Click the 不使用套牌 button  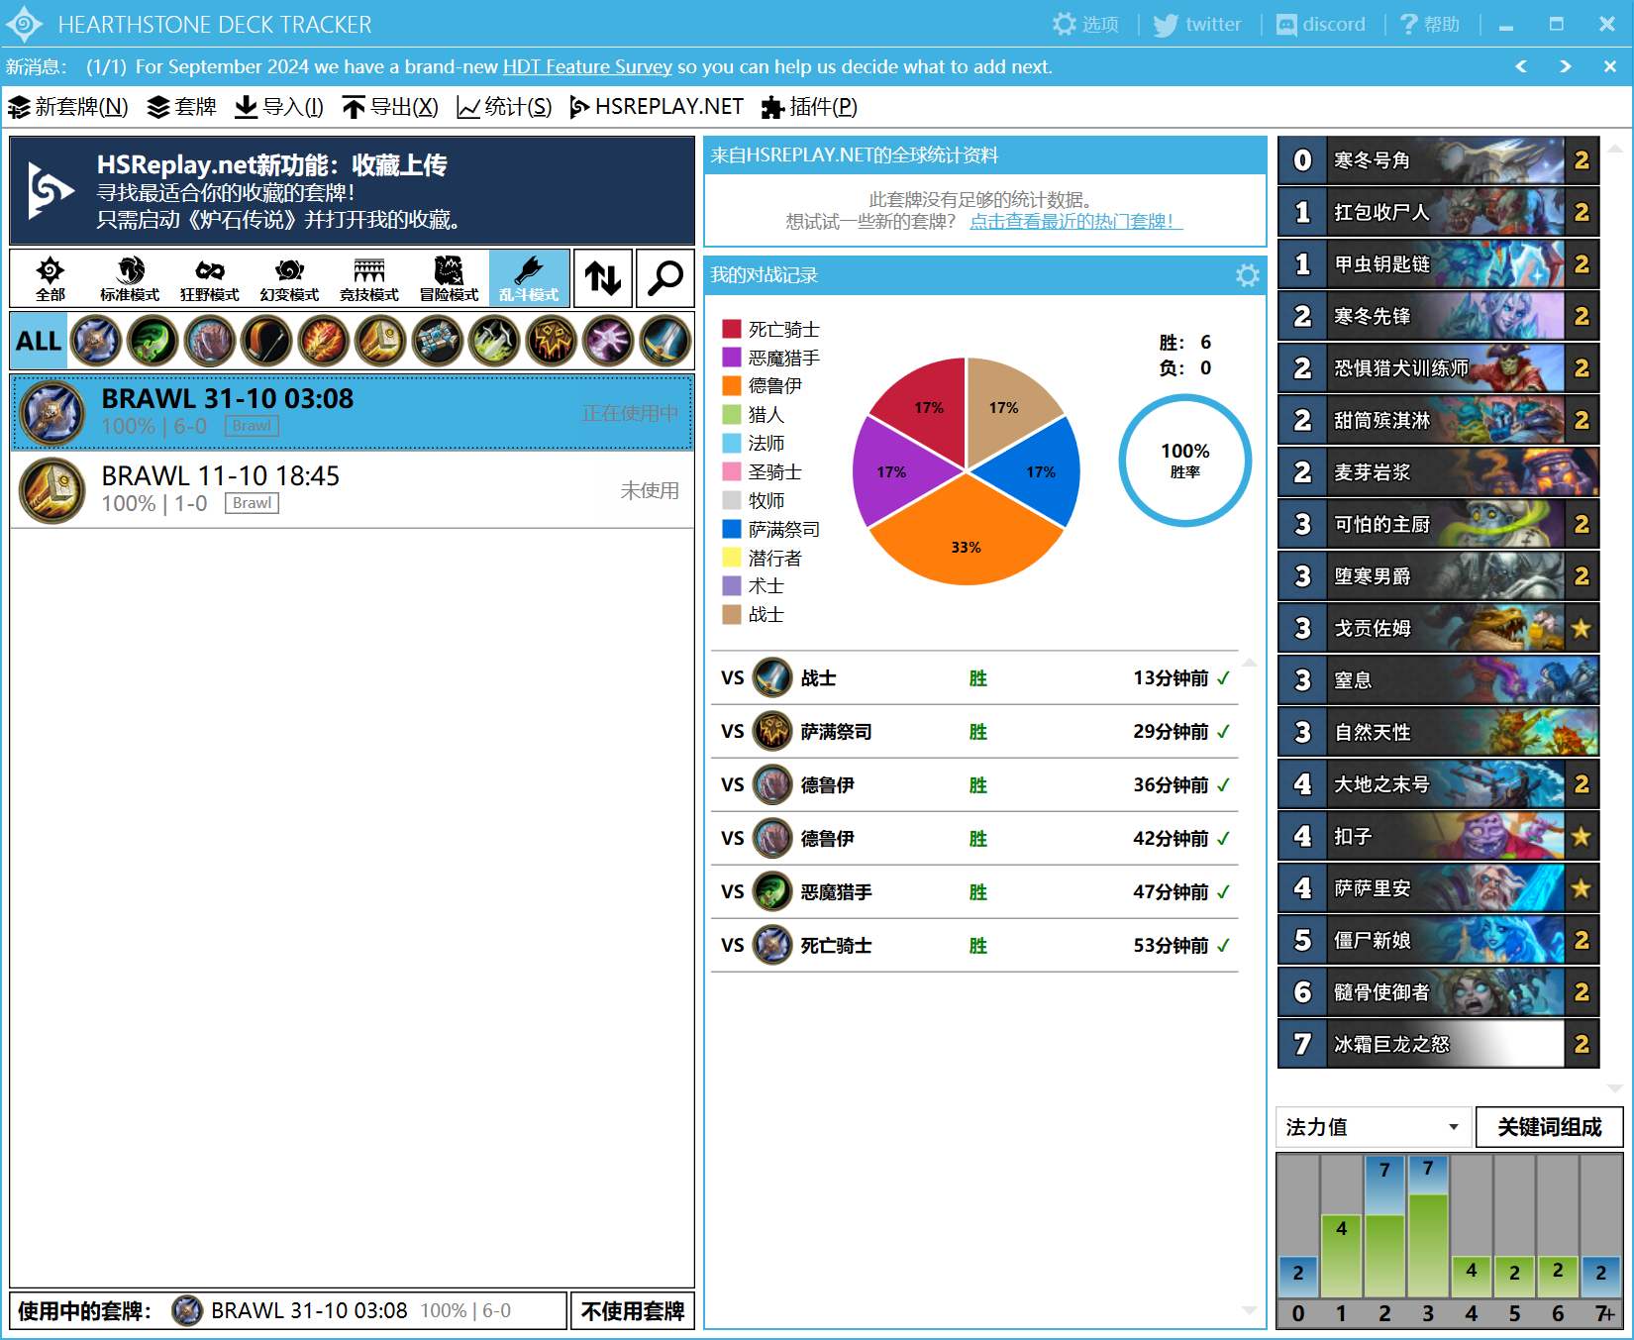click(633, 1311)
